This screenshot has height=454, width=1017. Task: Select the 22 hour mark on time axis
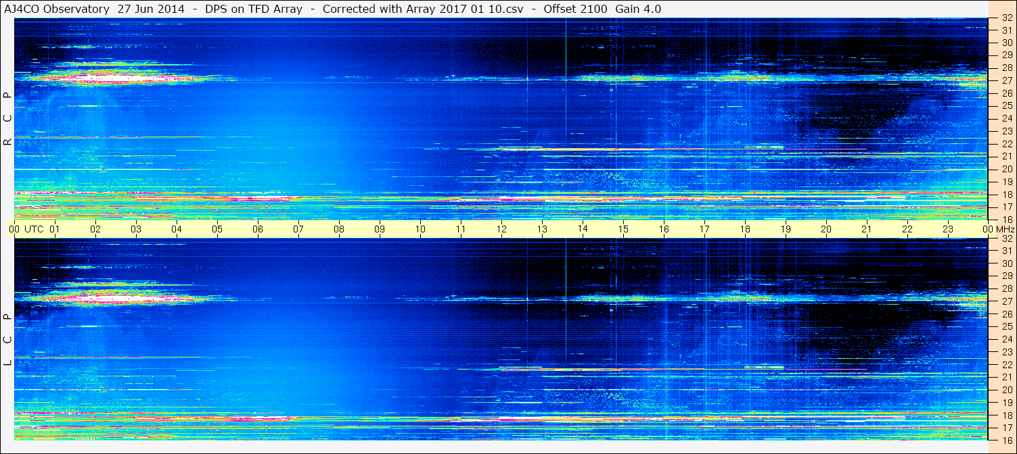point(907,229)
